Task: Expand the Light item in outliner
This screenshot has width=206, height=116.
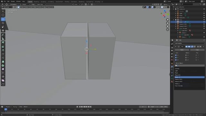Action: (176, 14)
